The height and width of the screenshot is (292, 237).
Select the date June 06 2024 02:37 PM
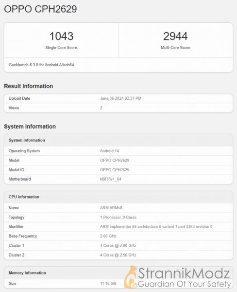tap(120, 98)
